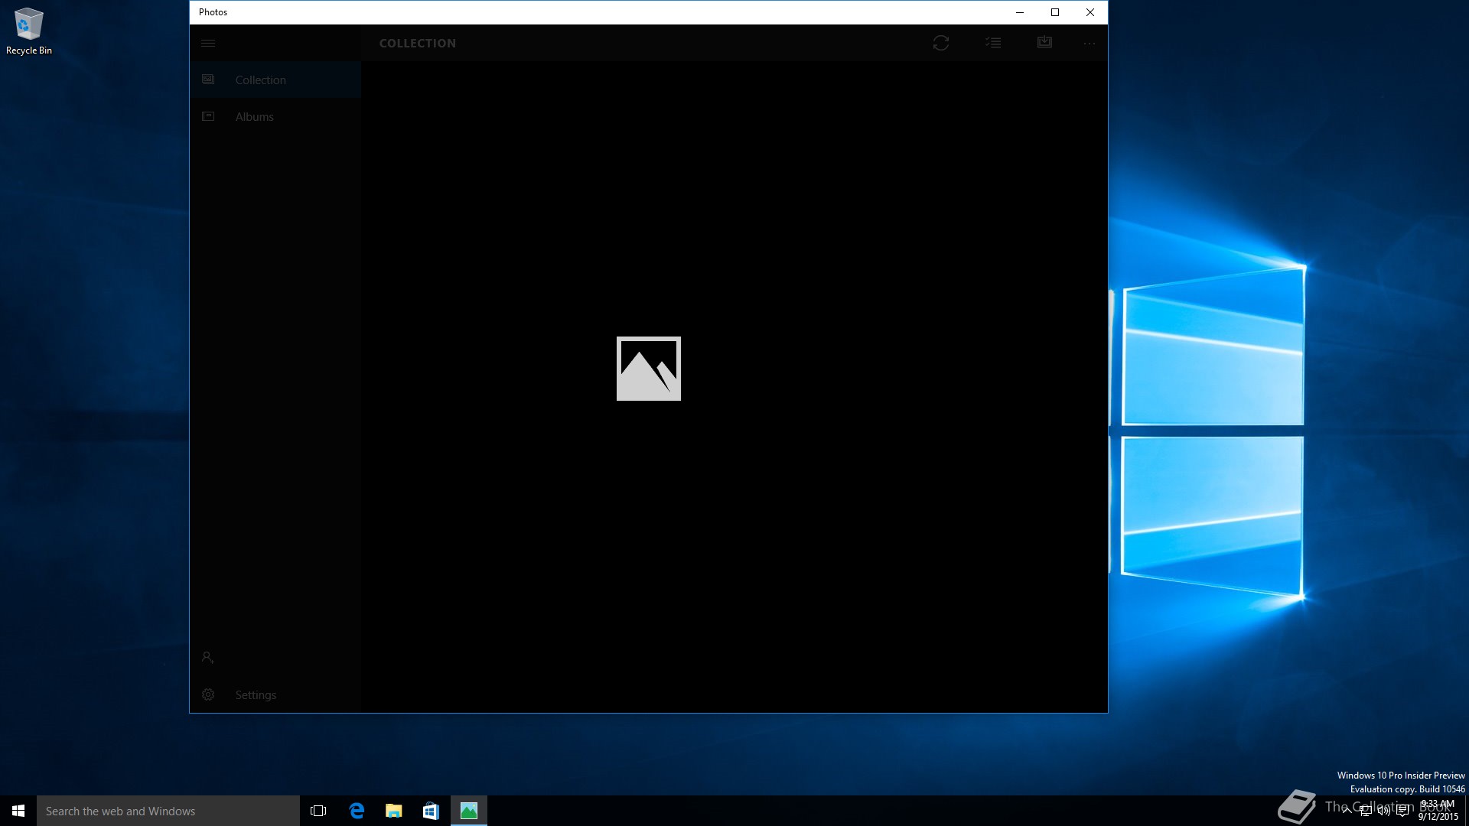Open the Albums section
The height and width of the screenshot is (826, 1469).
point(275,116)
